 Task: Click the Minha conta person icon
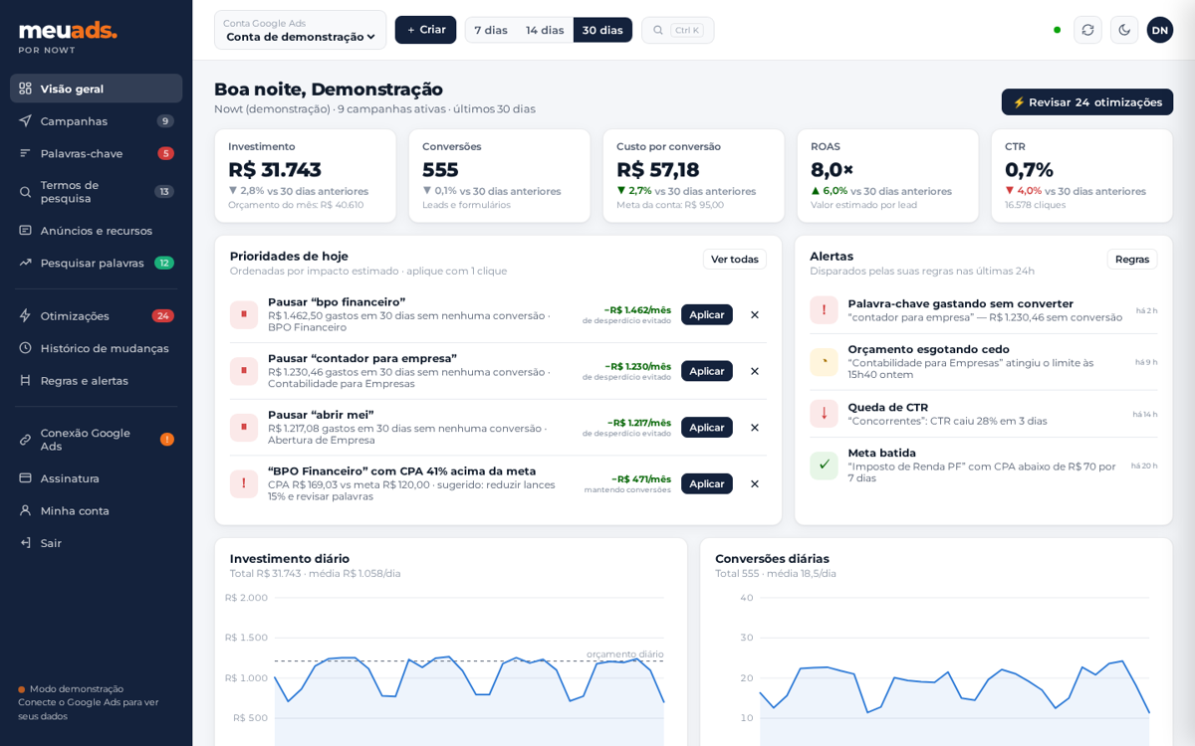26,510
